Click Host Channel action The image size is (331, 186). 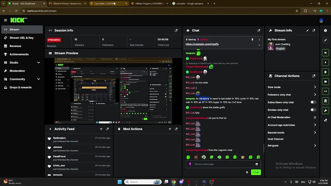coord(275,139)
